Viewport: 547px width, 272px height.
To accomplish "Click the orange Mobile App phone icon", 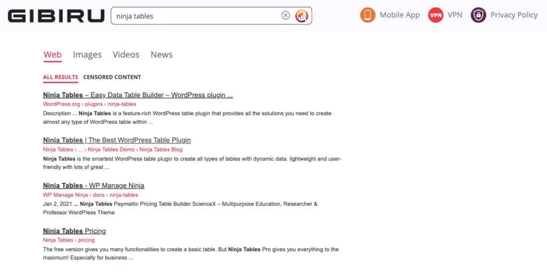I will pyautogui.click(x=368, y=15).
